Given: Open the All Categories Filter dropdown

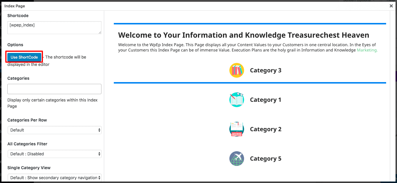Looking at the screenshot, I should pos(54,154).
